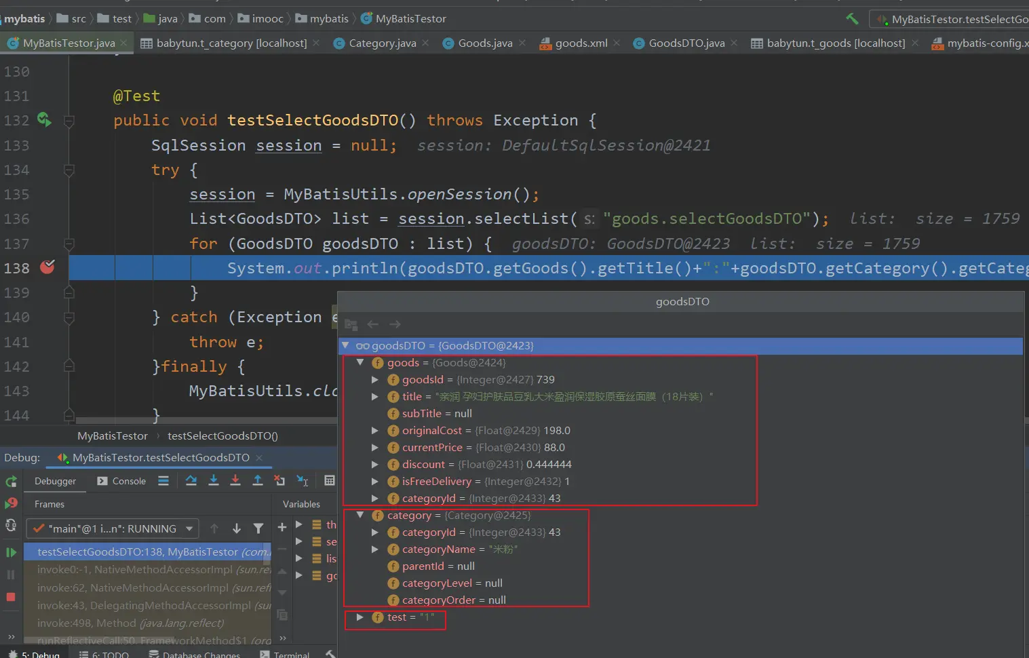This screenshot has width=1029, height=658.
Task: Toggle the frames filter funnel icon
Action: pyautogui.click(x=258, y=528)
